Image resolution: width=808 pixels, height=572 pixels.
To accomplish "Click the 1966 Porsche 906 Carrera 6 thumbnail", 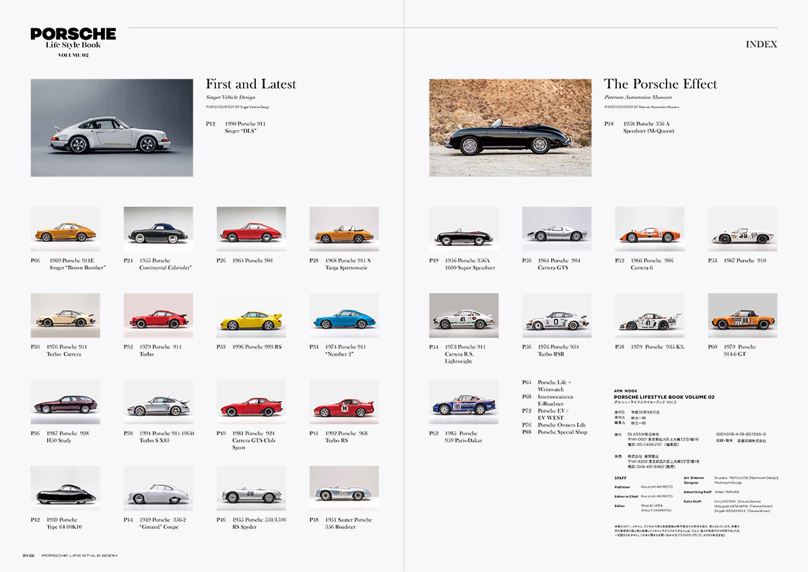I will 649,229.
